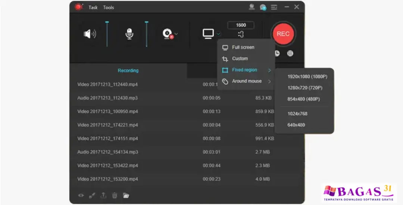
Task: Choose 1280x720 (720P) resolution
Action: (x=304, y=88)
